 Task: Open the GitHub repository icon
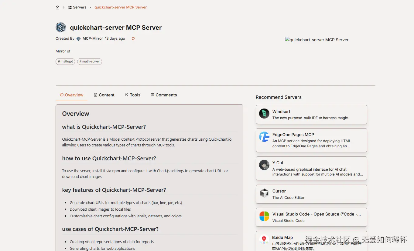pyautogui.click(x=133, y=38)
